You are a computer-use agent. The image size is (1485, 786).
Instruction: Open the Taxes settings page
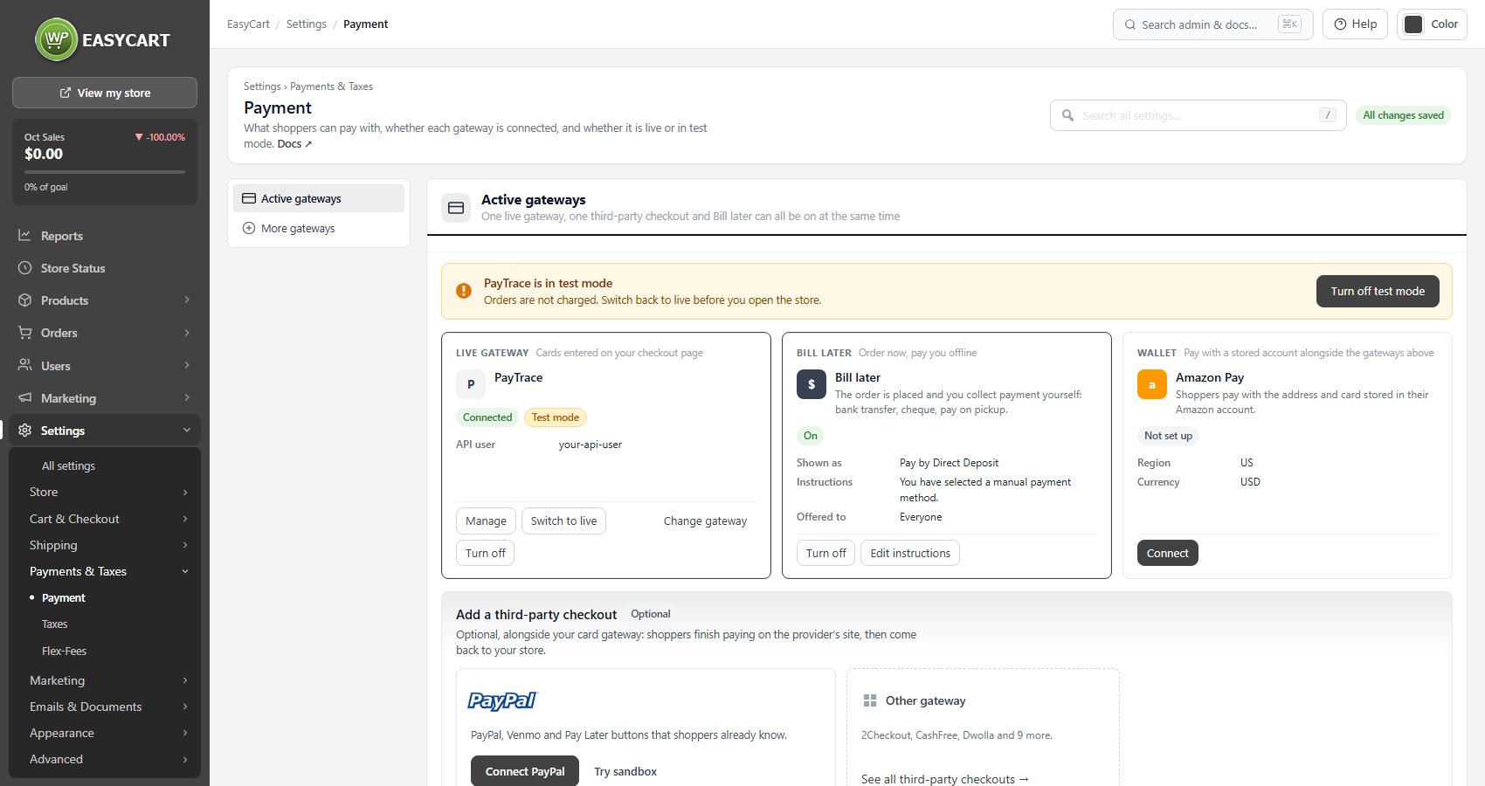[x=54, y=624]
